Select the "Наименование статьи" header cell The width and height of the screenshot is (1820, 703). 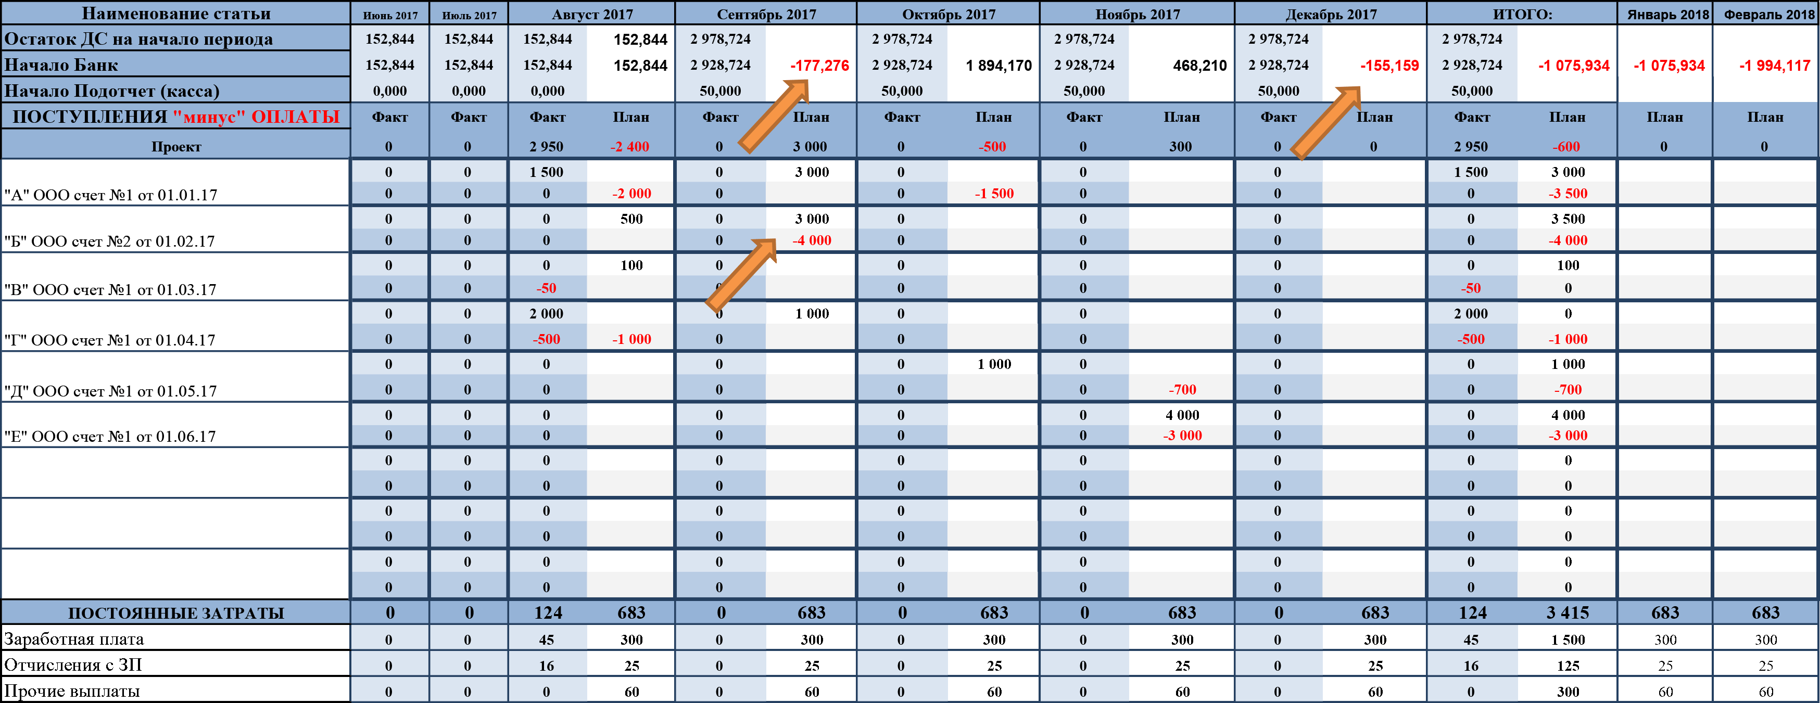175,14
